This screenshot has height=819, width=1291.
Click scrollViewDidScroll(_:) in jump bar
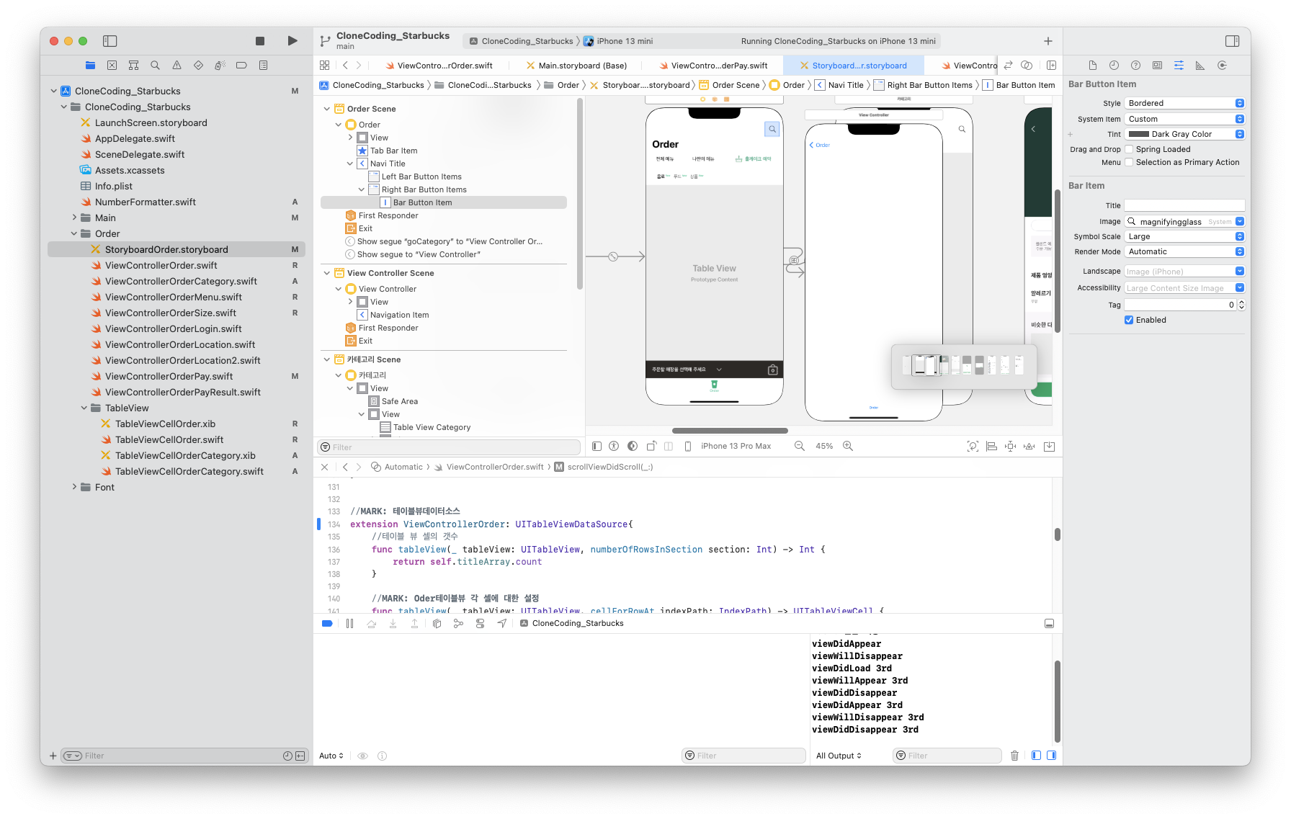click(604, 467)
